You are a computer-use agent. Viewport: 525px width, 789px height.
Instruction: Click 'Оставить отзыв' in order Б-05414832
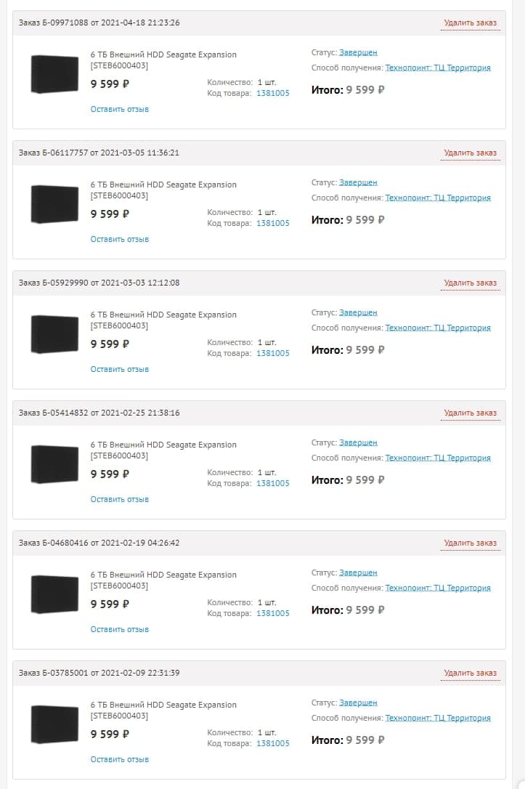119,499
